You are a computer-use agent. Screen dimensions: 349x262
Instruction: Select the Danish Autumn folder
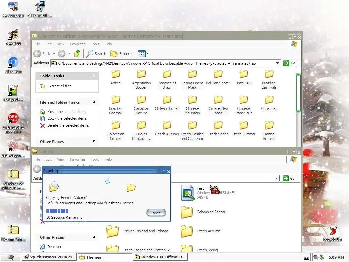pyautogui.click(x=269, y=131)
